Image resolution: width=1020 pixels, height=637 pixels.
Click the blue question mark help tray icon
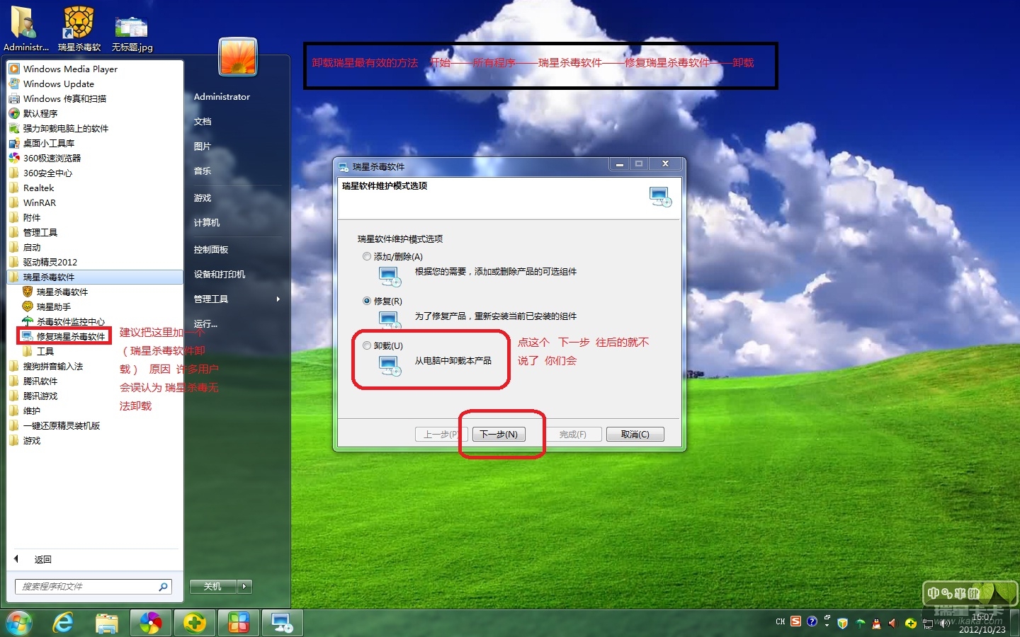tap(812, 621)
